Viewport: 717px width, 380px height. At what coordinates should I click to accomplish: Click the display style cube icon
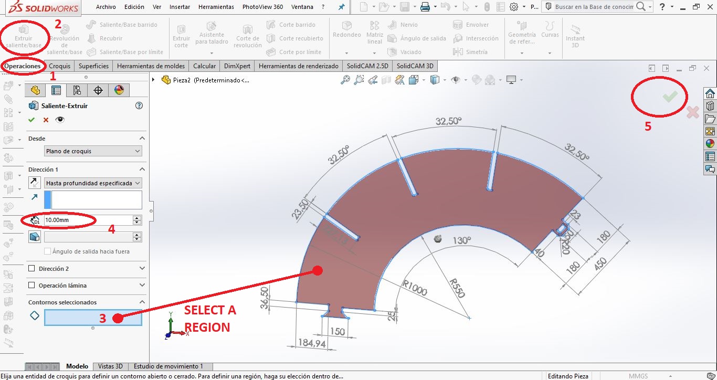point(435,80)
